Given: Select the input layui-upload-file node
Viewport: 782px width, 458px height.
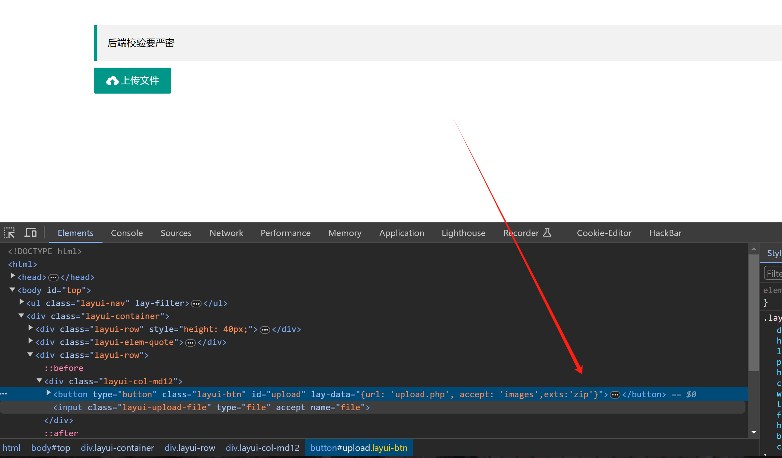Looking at the screenshot, I should pos(211,407).
